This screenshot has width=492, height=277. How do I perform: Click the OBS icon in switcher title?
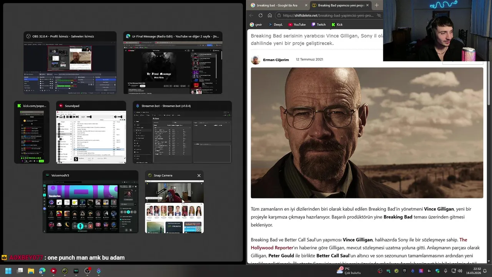(28, 36)
